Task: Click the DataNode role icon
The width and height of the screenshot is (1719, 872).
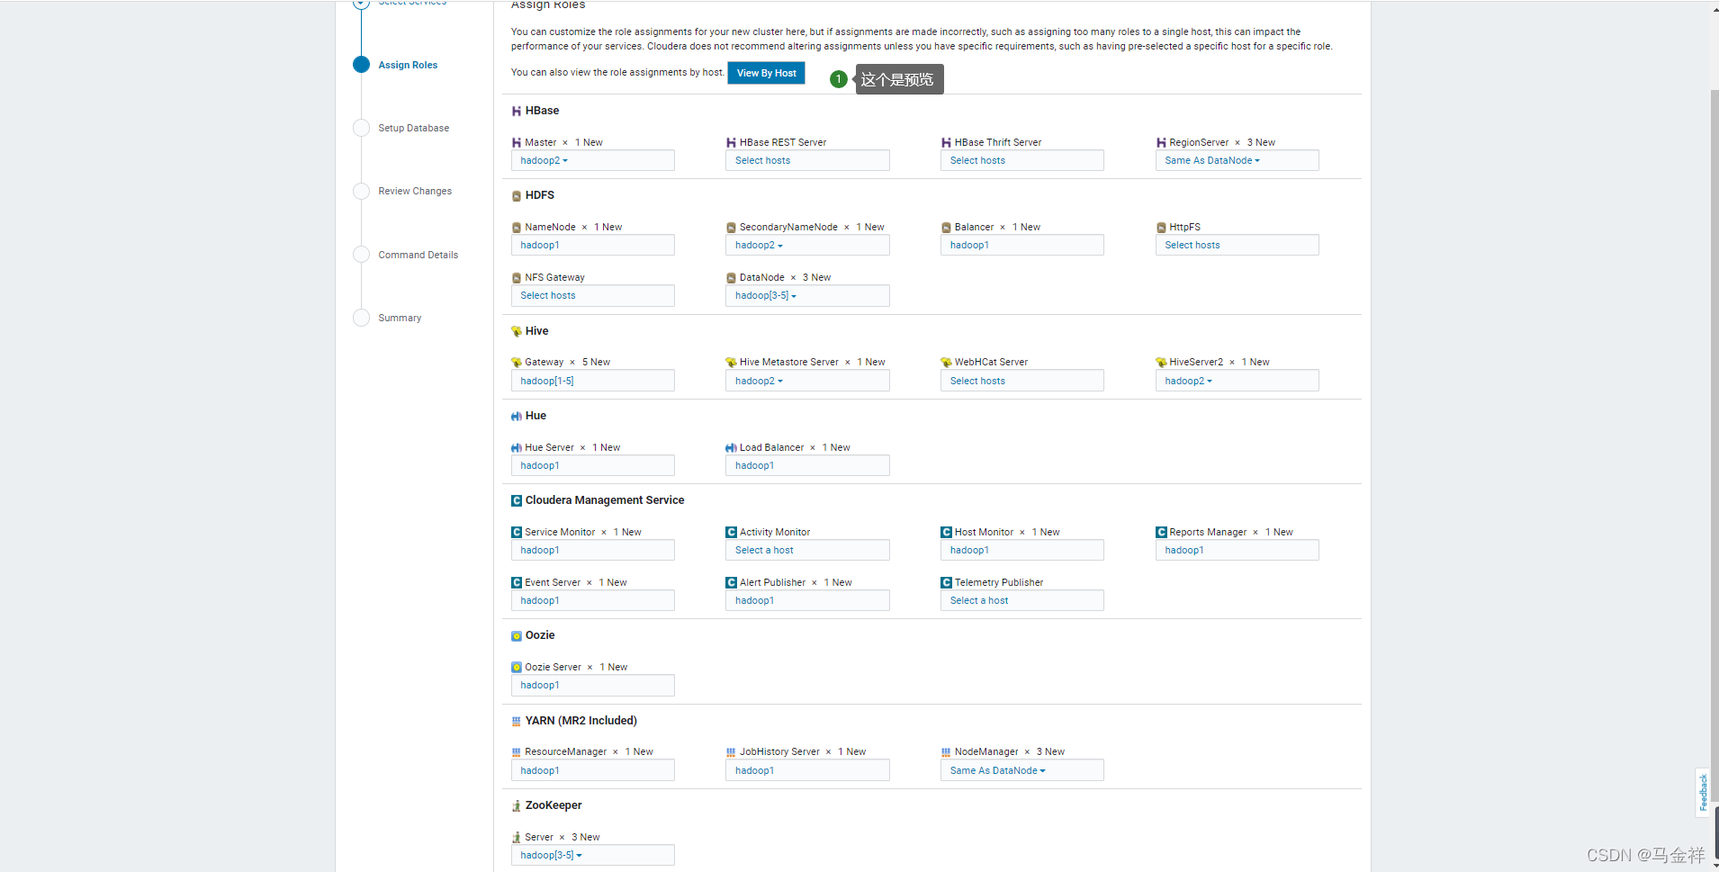Action: pyautogui.click(x=732, y=278)
